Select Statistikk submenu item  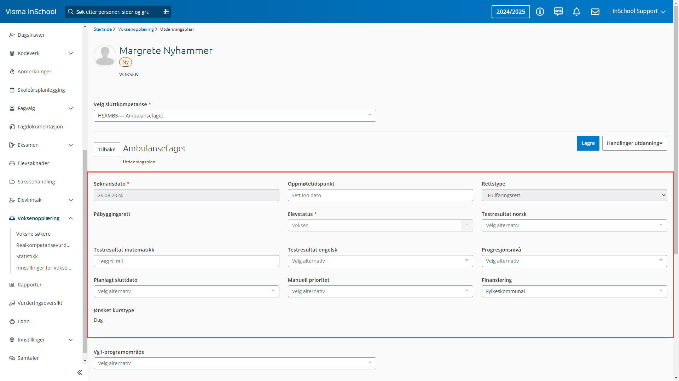27,256
